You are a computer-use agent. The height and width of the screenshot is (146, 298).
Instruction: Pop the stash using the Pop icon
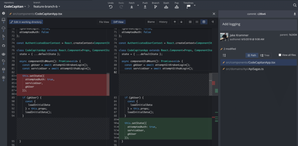[177, 7]
